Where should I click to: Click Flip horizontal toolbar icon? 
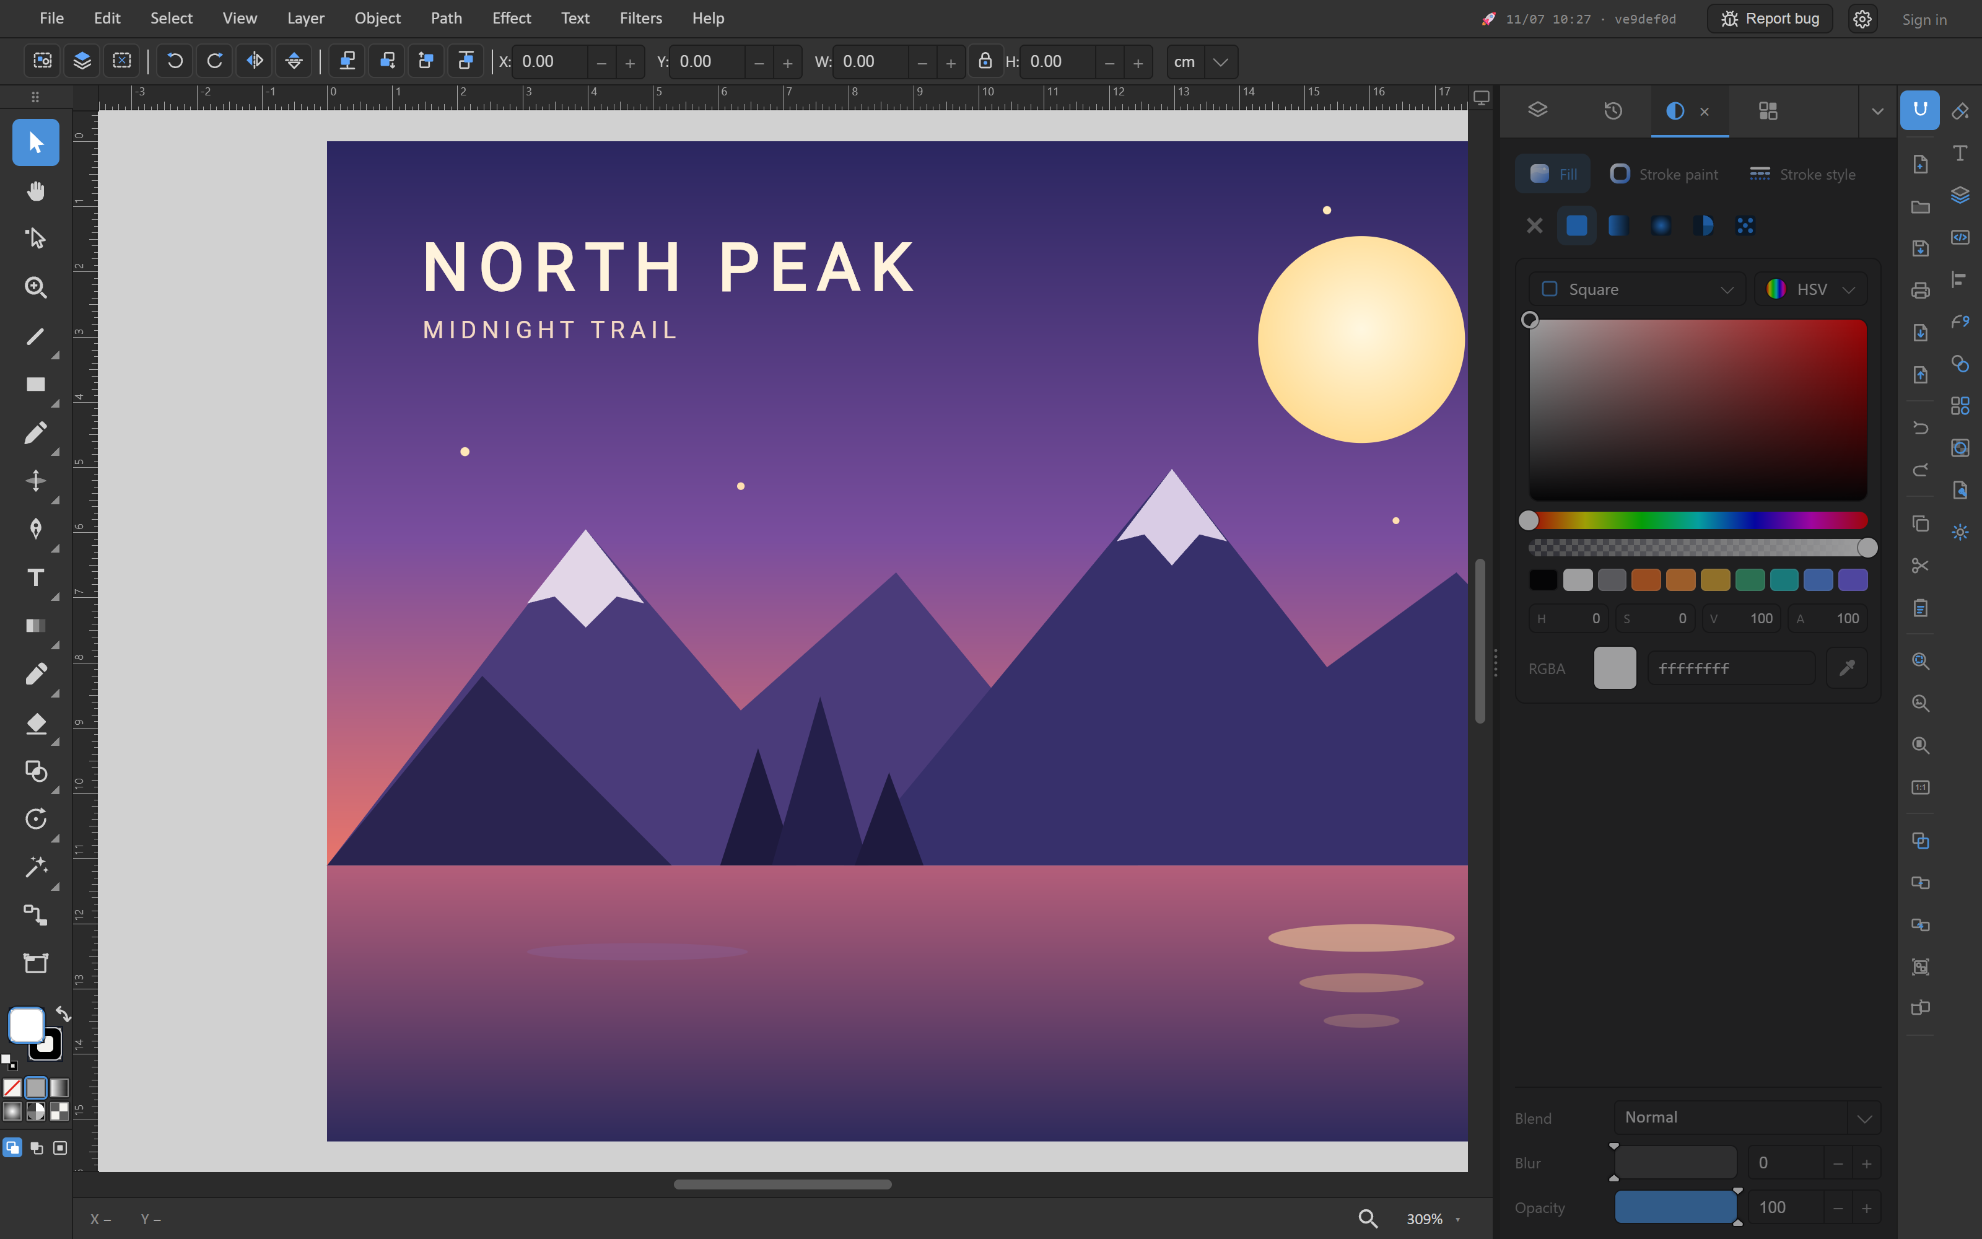click(x=255, y=61)
